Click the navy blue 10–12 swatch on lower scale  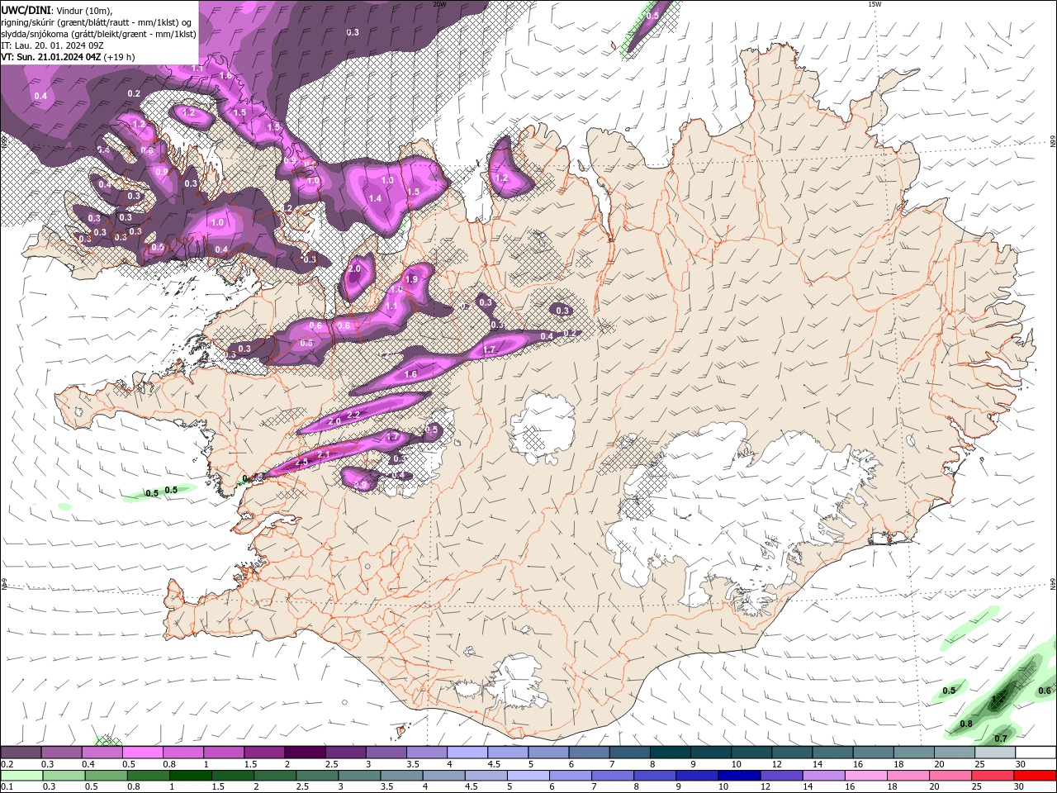point(739,776)
